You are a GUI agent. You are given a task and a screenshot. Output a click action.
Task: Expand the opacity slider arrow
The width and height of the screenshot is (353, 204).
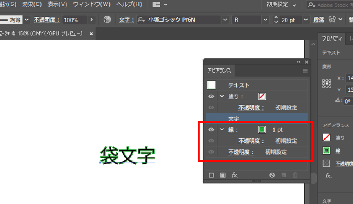(91, 20)
